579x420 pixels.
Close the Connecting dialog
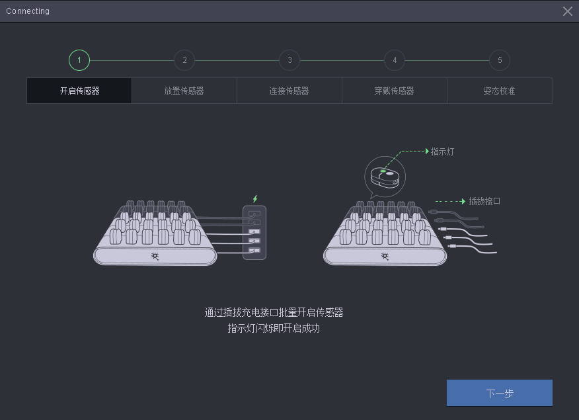tap(567, 11)
